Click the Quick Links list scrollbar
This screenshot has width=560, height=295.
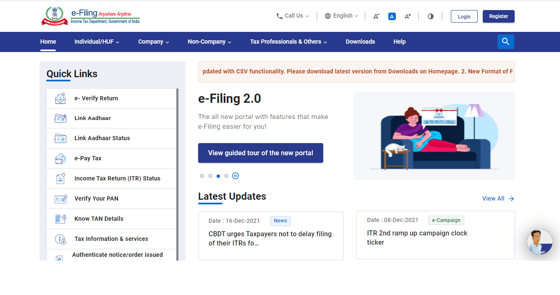178,175
